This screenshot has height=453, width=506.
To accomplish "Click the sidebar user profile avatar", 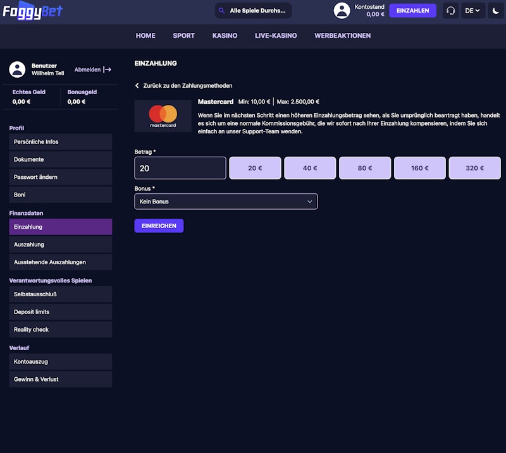I will 18,69.
